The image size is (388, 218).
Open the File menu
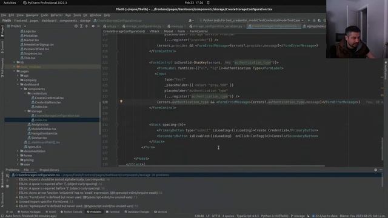click(x=4, y=15)
